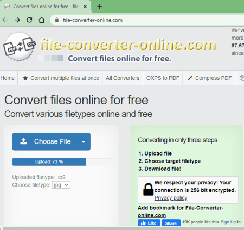244x230 pixels.
Task: Click Add bookmark for File-Converter-online.com link
Action: pos(181,212)
